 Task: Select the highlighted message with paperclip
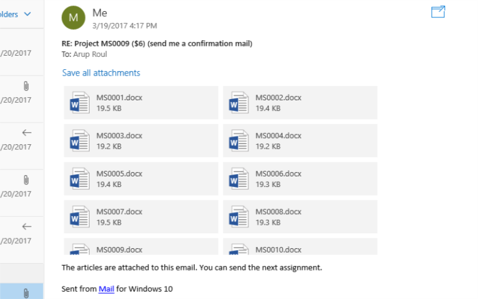pos(22,292)
